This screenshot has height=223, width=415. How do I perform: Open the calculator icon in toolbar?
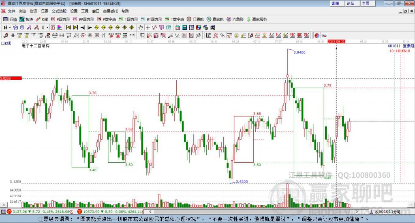(184, 28)
